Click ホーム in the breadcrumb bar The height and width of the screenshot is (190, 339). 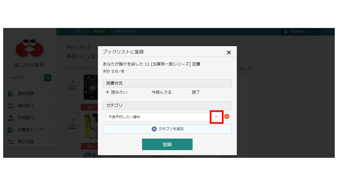tap(80, 31)
